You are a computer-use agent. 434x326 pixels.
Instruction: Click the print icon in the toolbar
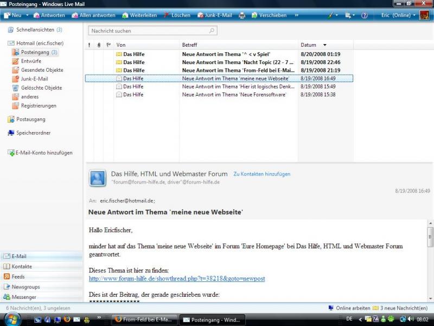(x=242, y=15)
